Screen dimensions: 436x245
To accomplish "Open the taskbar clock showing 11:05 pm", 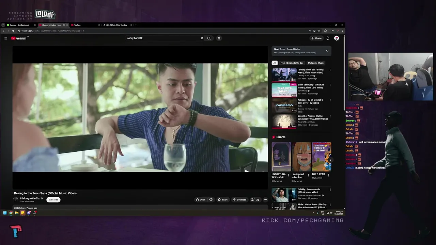I will click(x=339, y=213).
